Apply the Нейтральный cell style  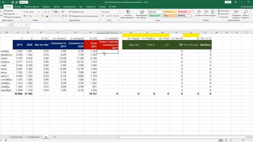pyautogui.click(x=170, y=12)
